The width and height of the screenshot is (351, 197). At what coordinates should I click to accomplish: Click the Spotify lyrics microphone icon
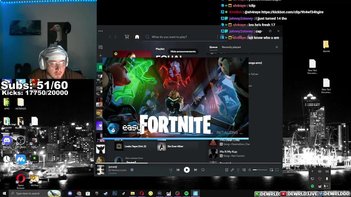pos(232,170)
